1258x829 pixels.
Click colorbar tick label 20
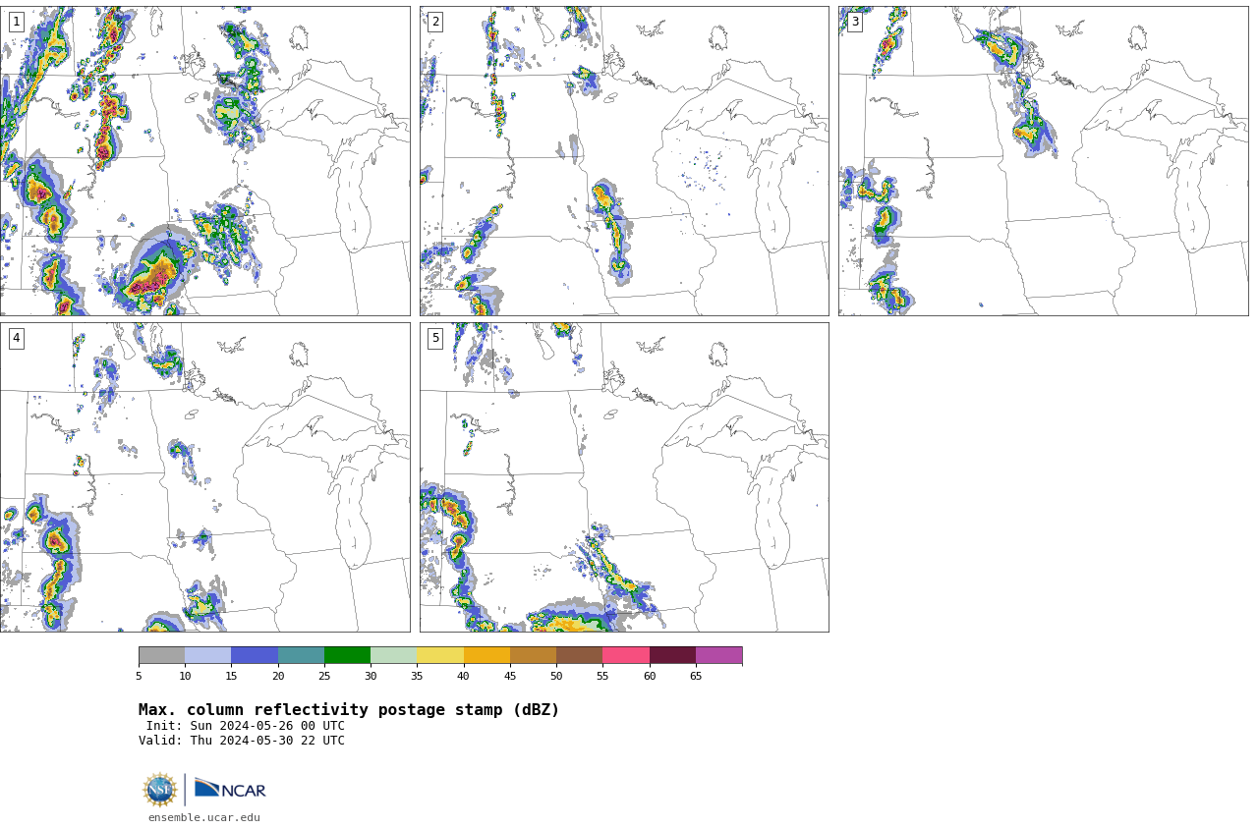tap(278, 676)
